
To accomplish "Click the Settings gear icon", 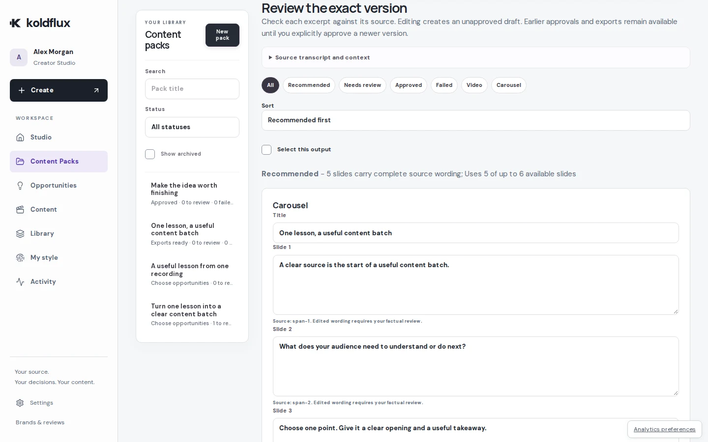I will click(20, 403).
